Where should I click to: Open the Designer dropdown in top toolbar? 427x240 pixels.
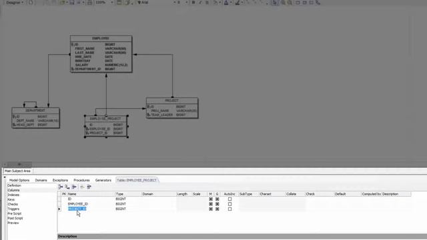point(15,3)
